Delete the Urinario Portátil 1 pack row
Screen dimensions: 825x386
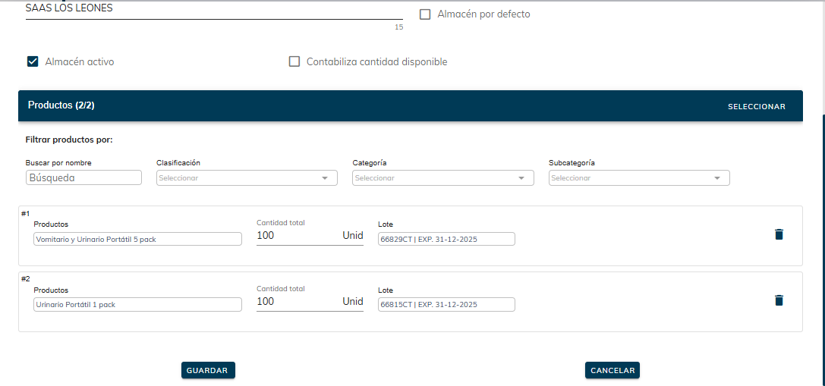(778, 300)
